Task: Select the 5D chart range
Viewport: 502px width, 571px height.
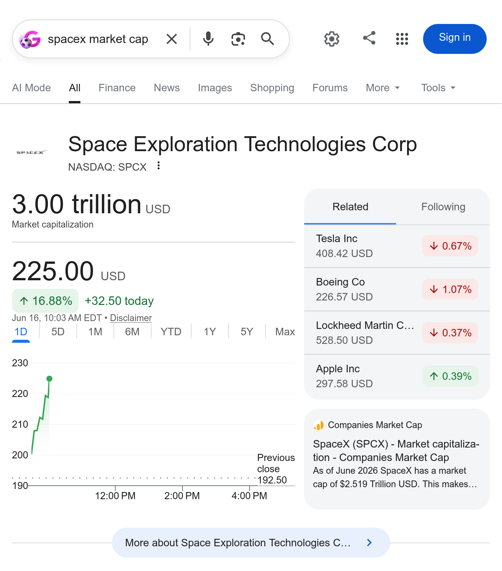Action: coord(58,332)
